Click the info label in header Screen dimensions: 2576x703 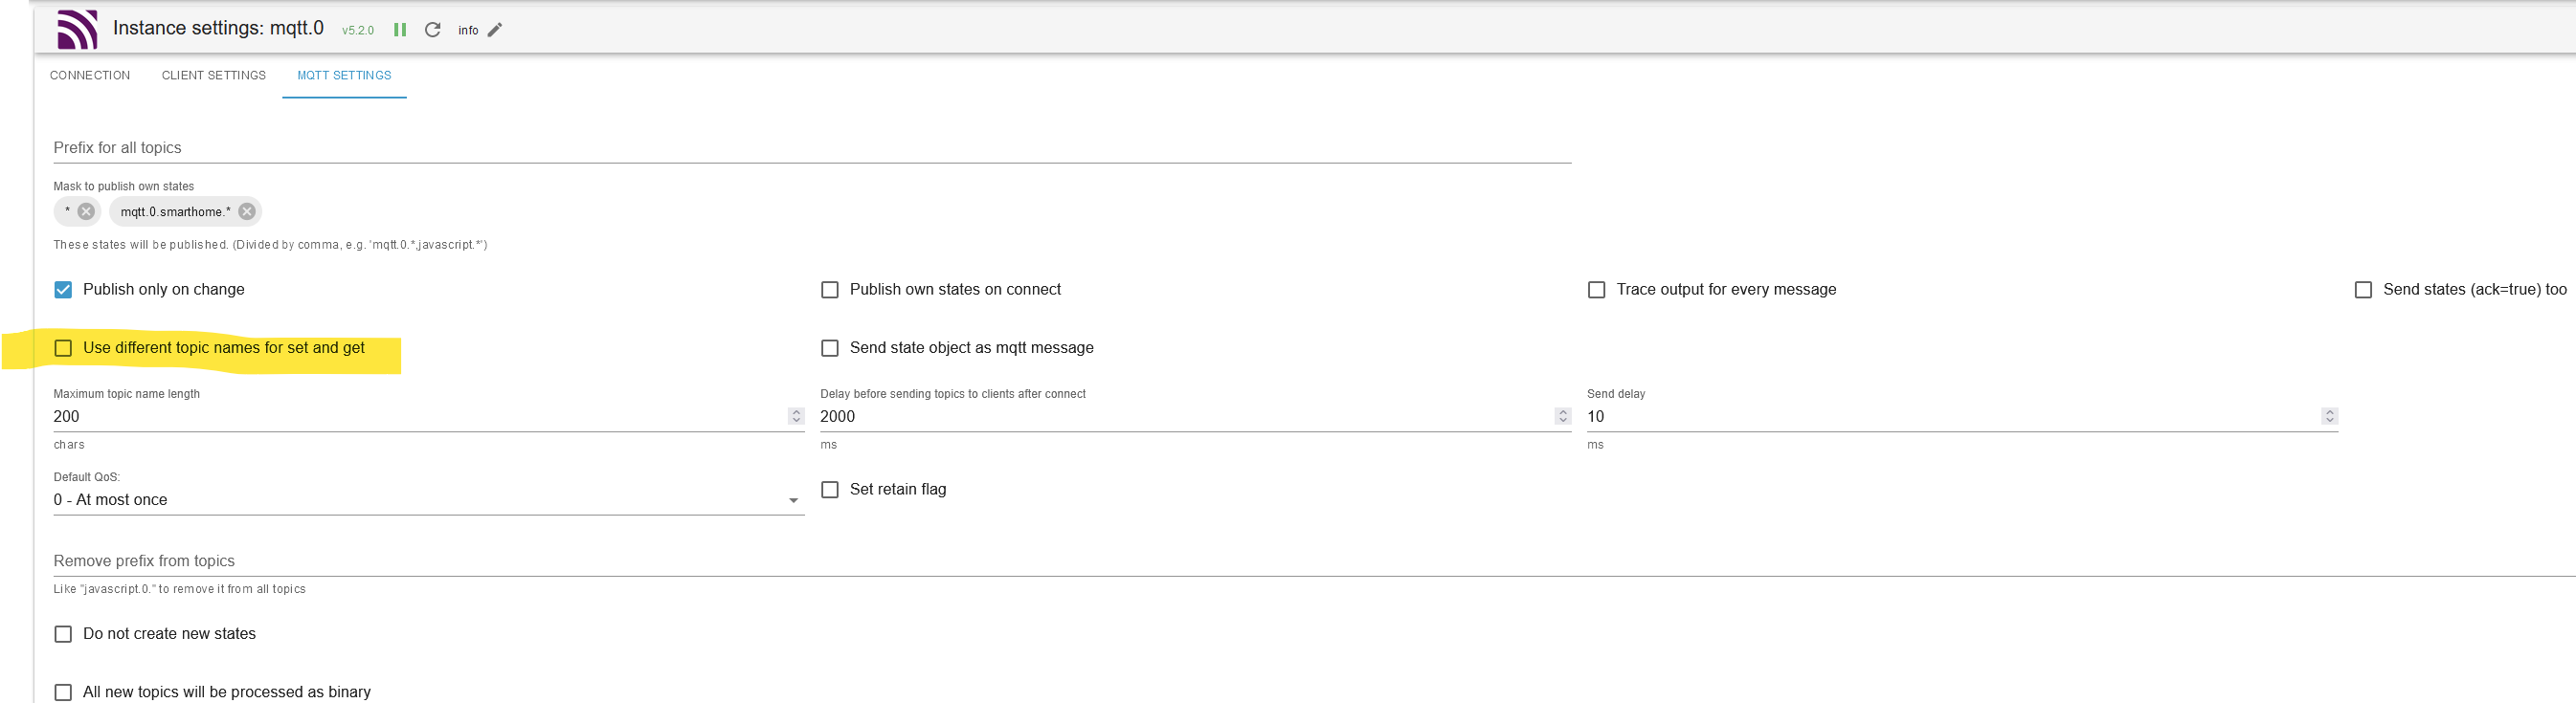(x=468, y=31)
